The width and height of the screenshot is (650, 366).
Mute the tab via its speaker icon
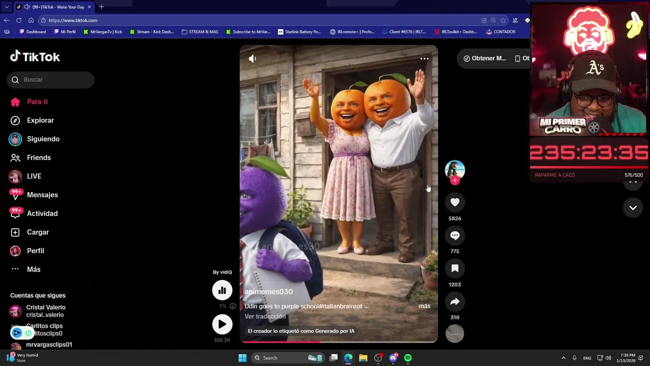(x=26, y=7)
